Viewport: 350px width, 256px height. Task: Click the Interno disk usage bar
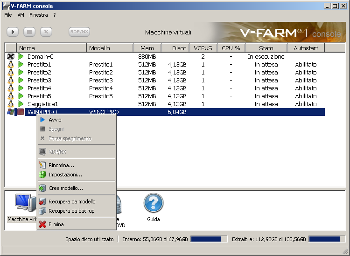coord(209,239)
